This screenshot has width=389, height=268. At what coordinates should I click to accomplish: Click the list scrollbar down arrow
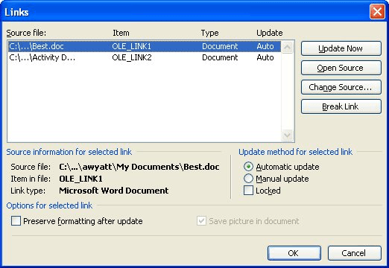click(288, 135)
